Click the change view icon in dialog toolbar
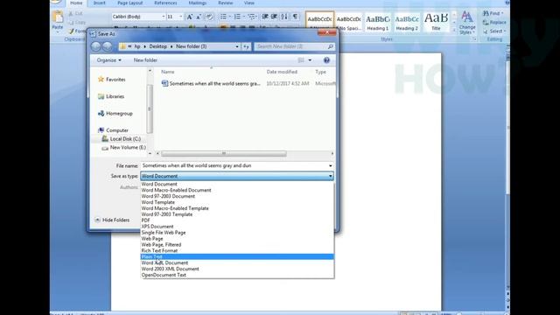 coord(301,60)
